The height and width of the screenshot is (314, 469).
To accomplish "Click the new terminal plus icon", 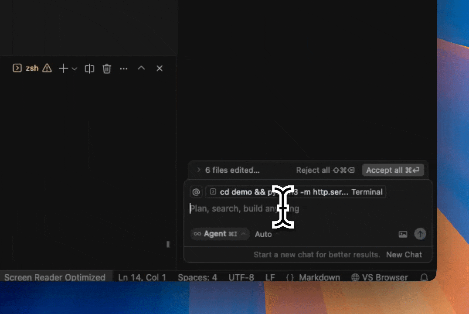I will pos(64,68).
